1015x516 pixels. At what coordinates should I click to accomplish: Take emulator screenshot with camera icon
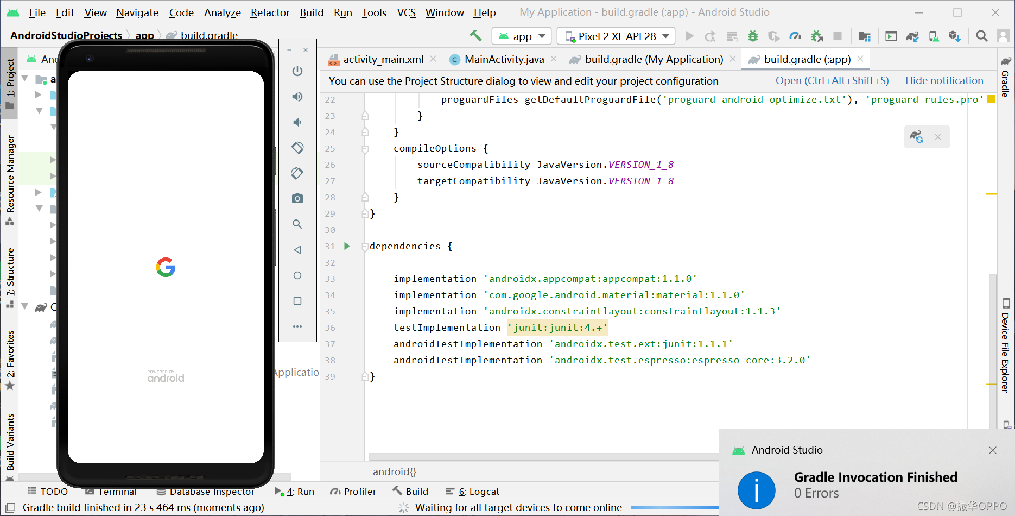coord(297,199)
